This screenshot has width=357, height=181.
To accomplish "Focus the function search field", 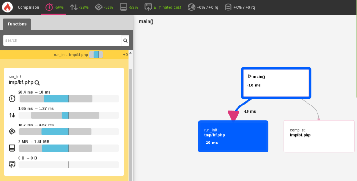I will 62,40.
